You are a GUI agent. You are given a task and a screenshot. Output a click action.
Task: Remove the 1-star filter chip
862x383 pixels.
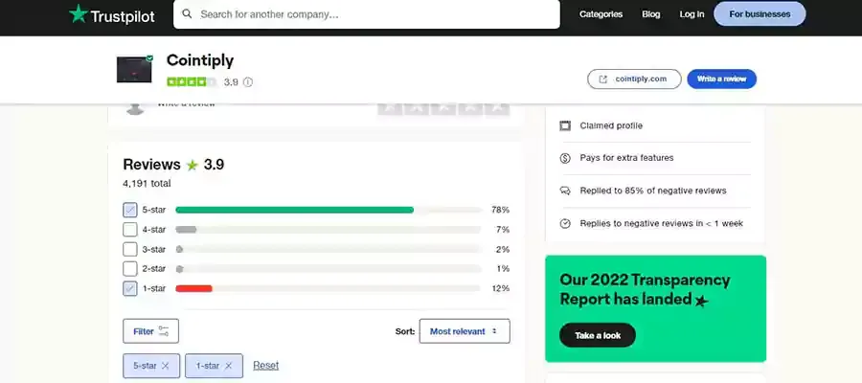[228, 366]
